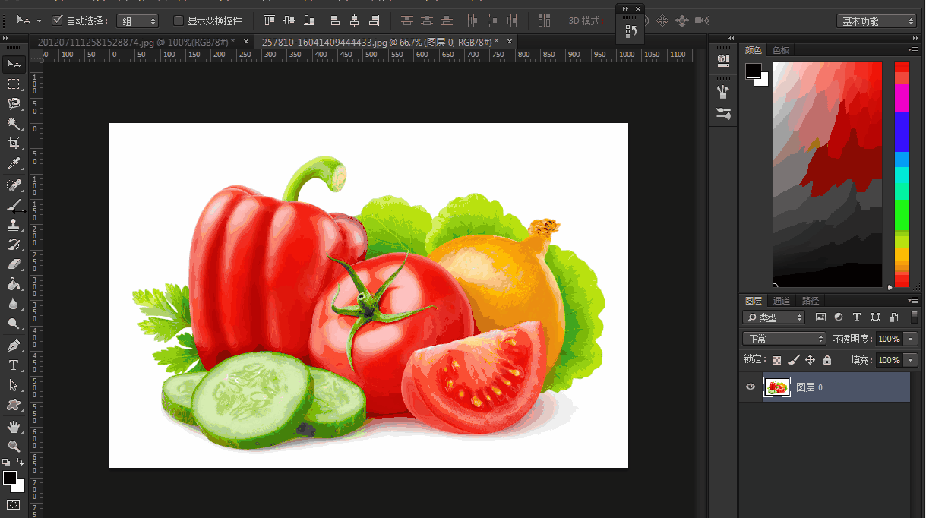This screenshot has width=926, height=518.
Task: Select the Pen tool
Action: [x=14, y=345]
